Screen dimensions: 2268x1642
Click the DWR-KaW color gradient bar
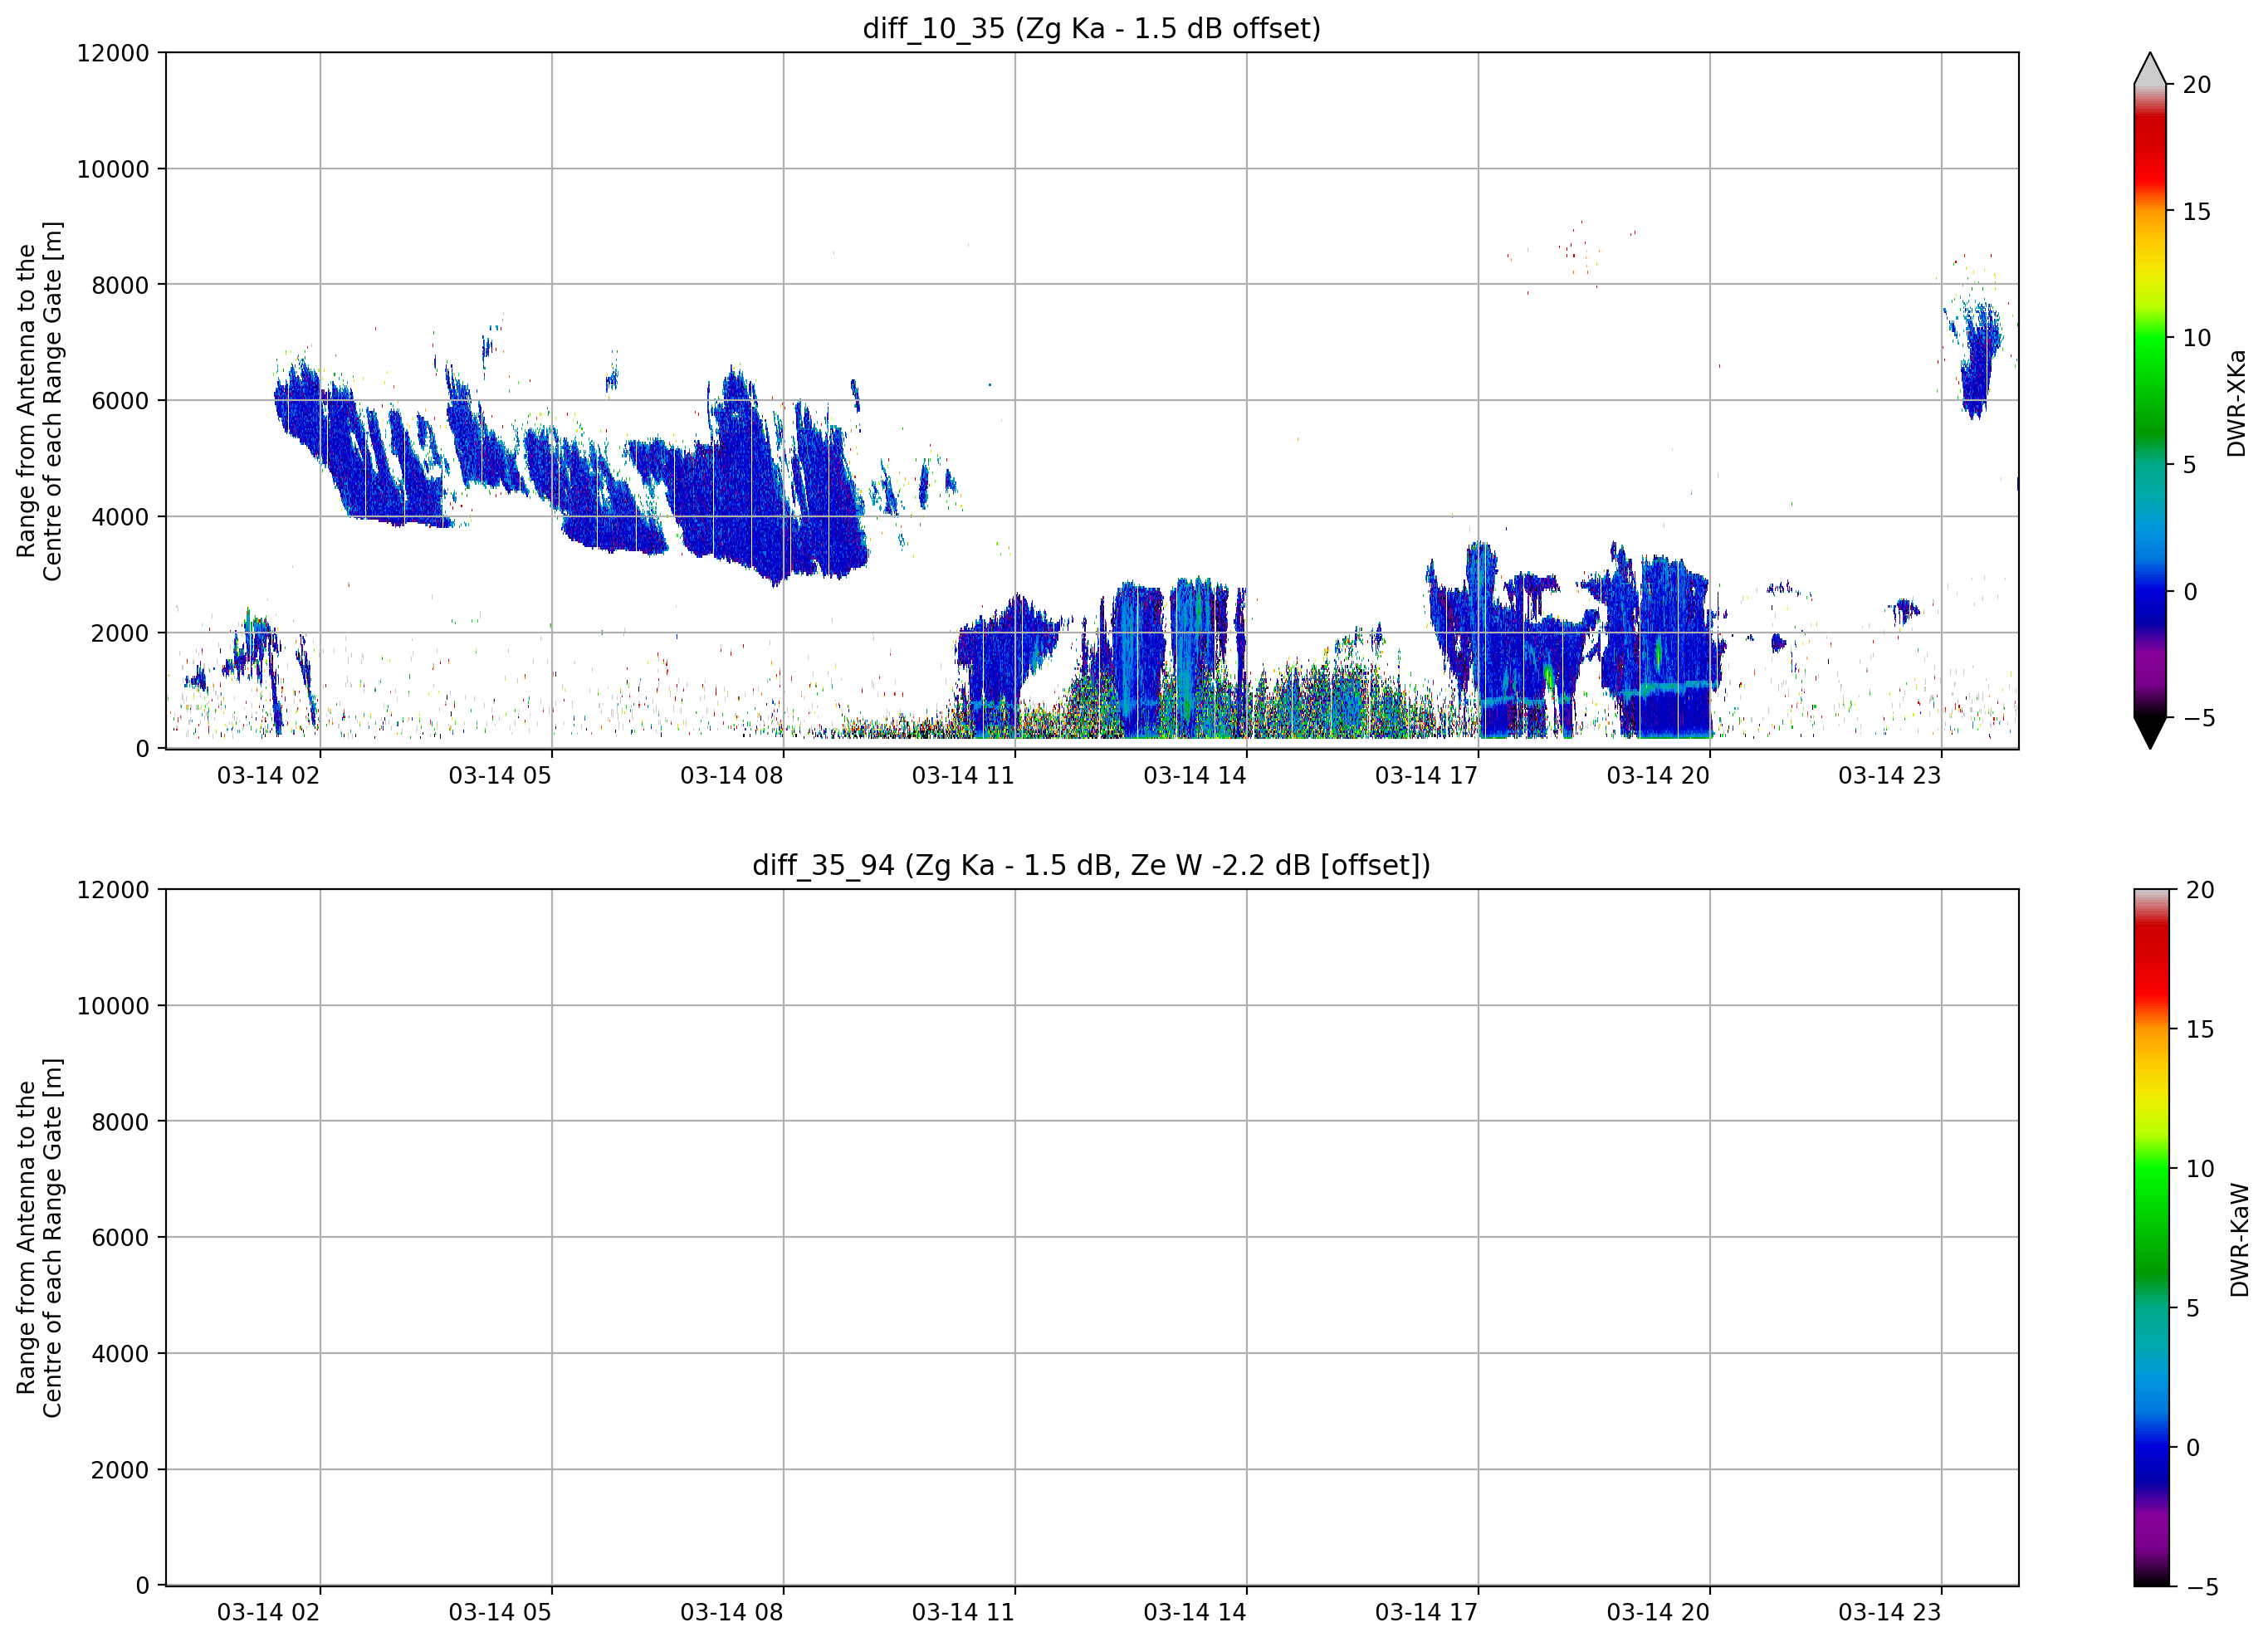(x=2152, y=1238)
